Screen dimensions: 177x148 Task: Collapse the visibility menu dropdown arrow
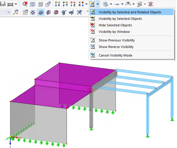98,4
